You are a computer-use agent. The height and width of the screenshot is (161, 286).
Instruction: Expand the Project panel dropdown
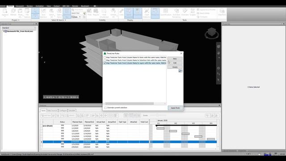click(16, 20)
